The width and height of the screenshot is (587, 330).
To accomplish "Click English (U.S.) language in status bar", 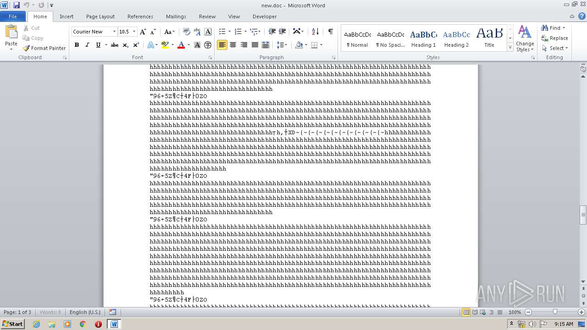I will (x=85, y=312).
